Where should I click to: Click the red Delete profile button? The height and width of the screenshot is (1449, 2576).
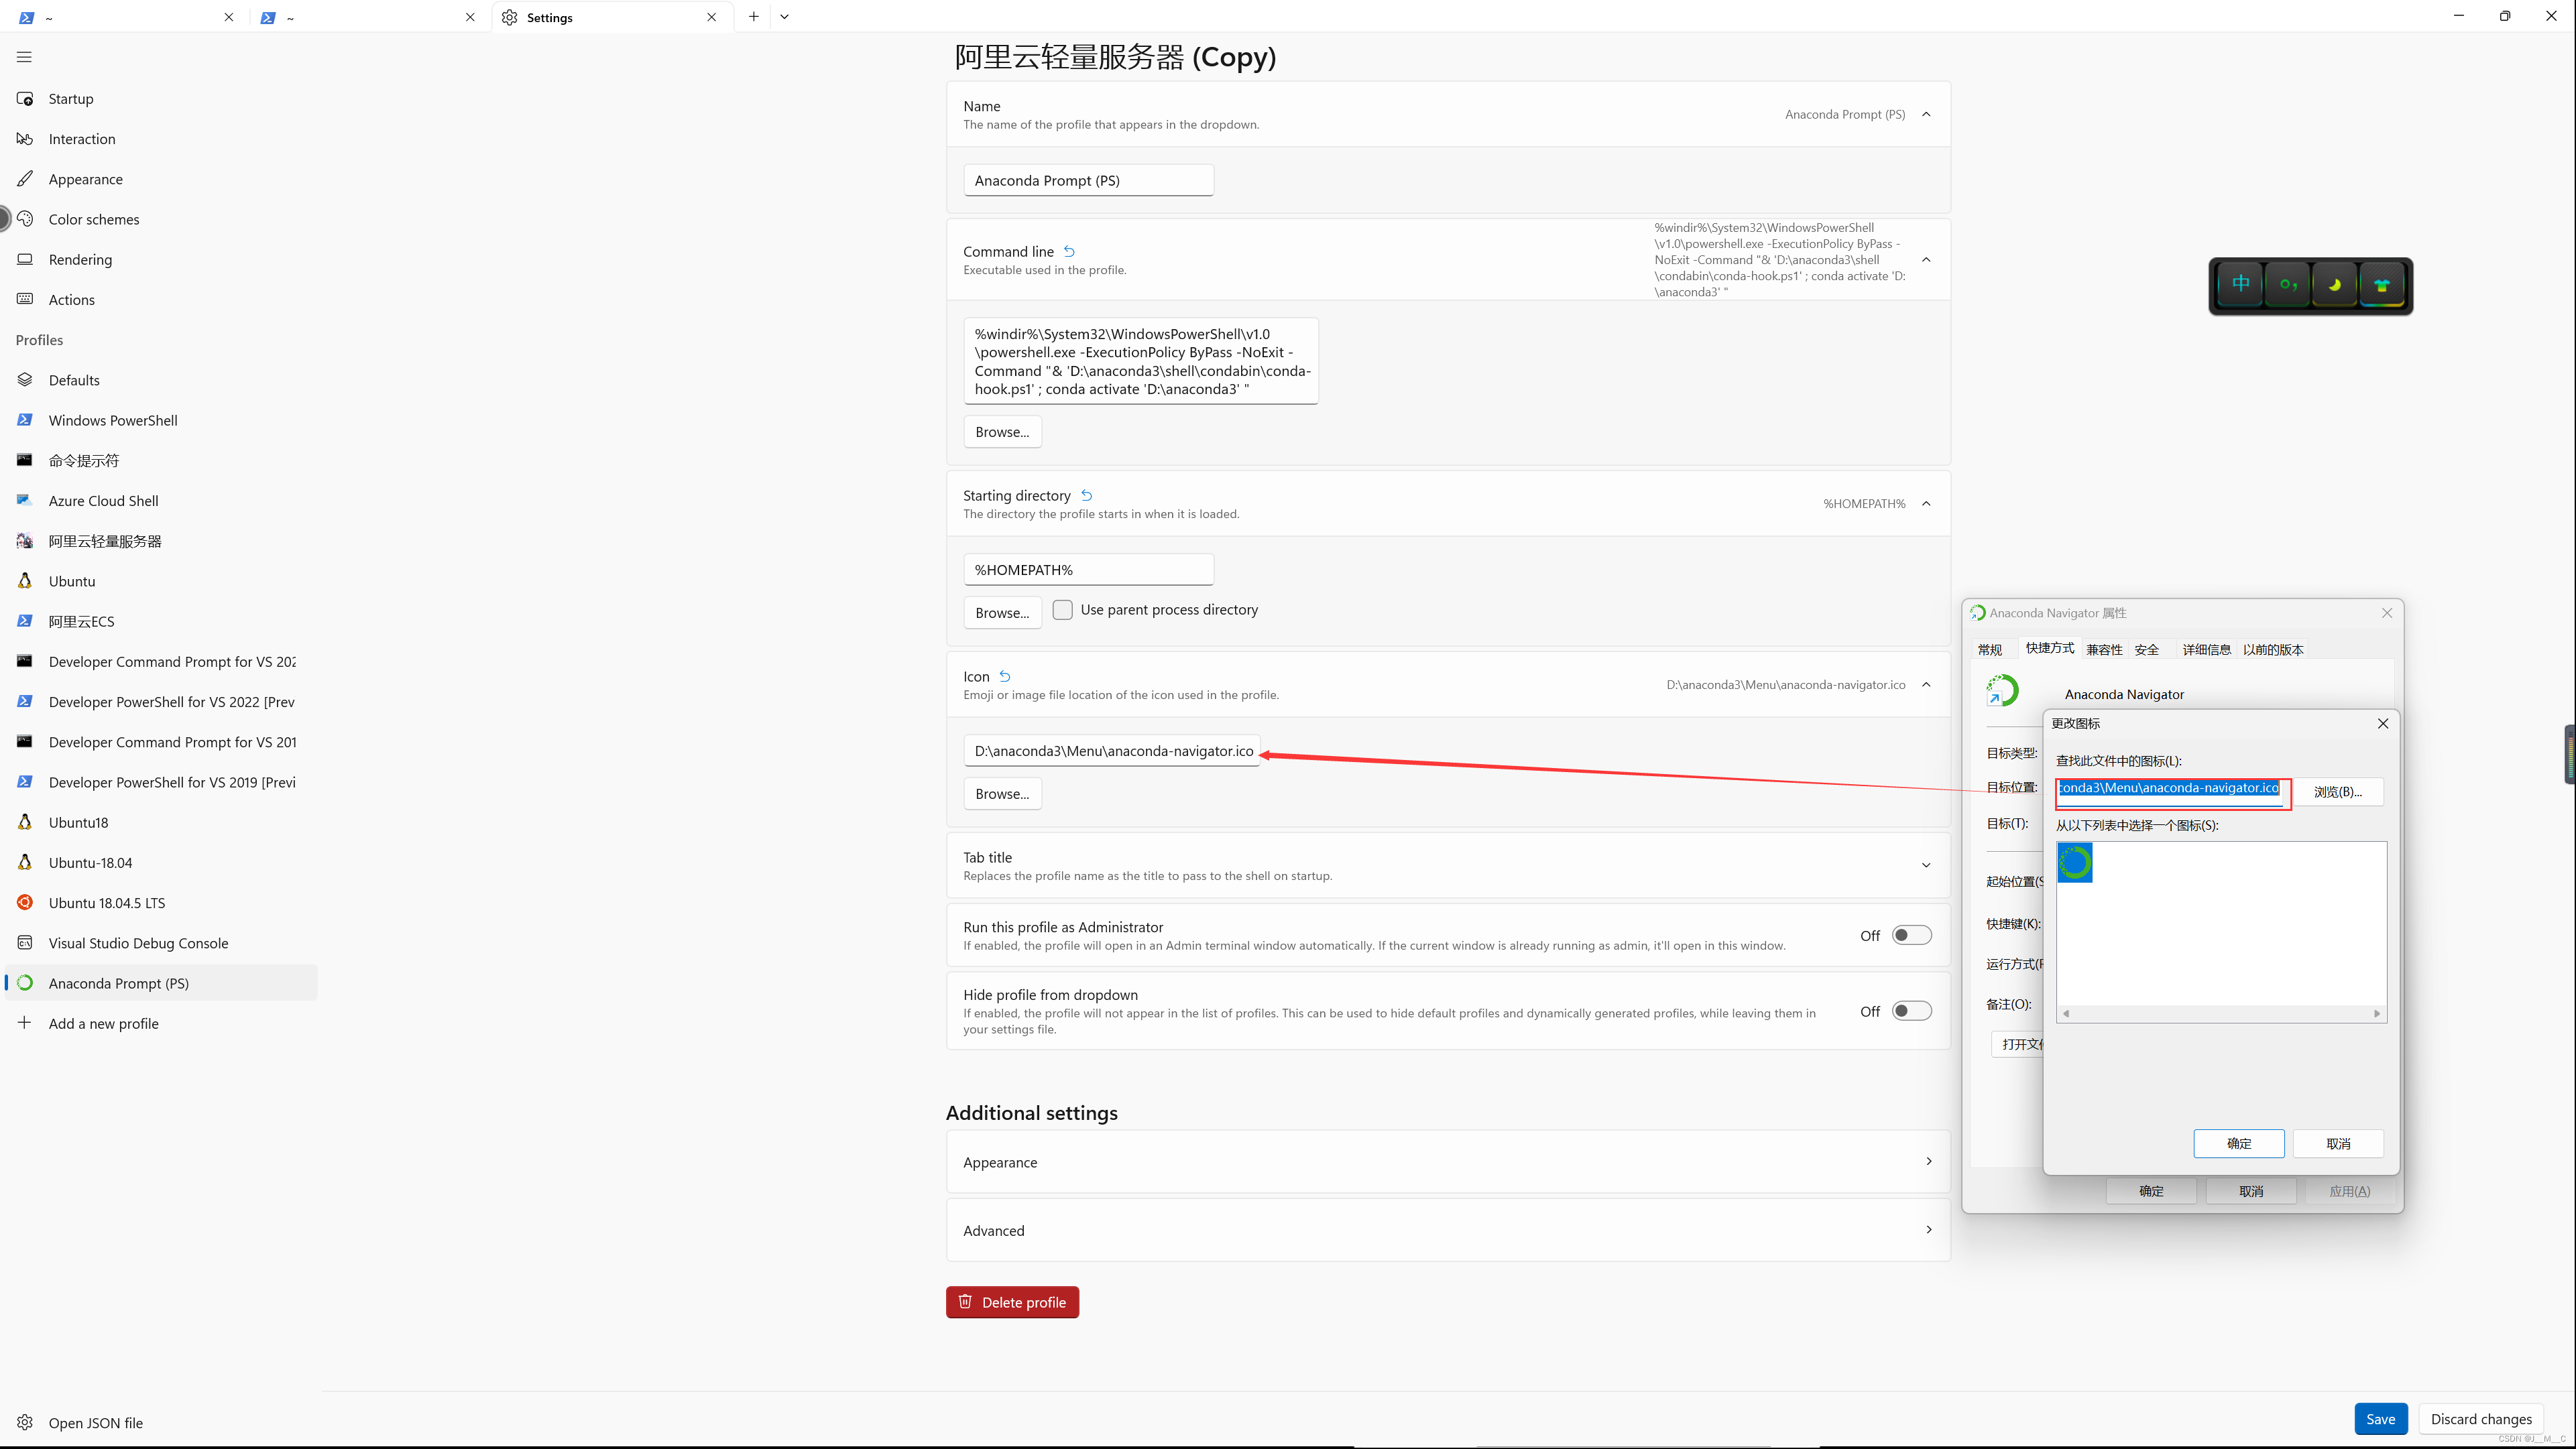point(1012,1302)
